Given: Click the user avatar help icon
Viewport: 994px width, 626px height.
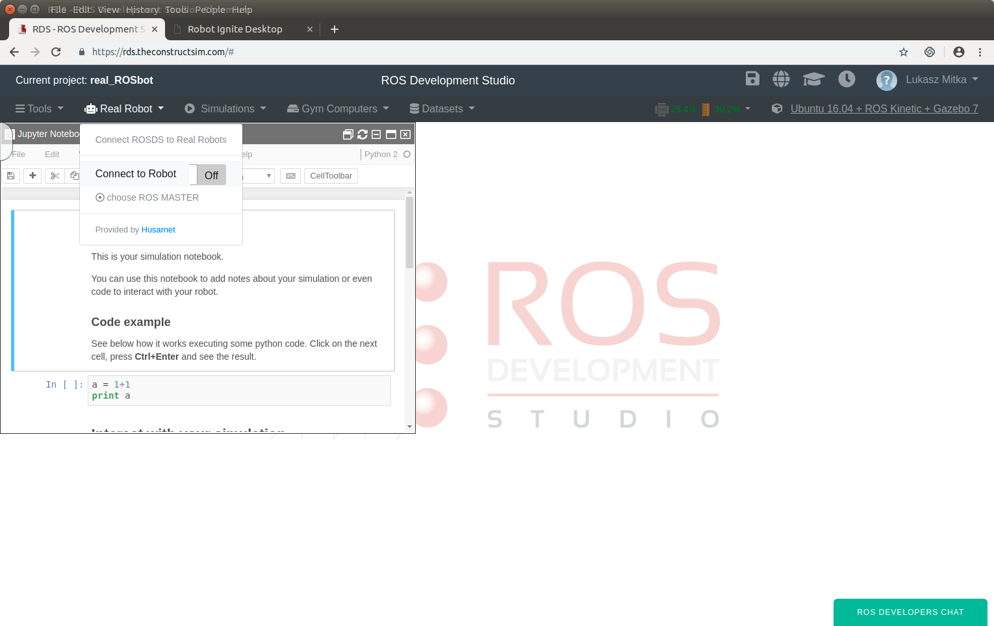Looking at the screenshot, I should pos(886,80).
